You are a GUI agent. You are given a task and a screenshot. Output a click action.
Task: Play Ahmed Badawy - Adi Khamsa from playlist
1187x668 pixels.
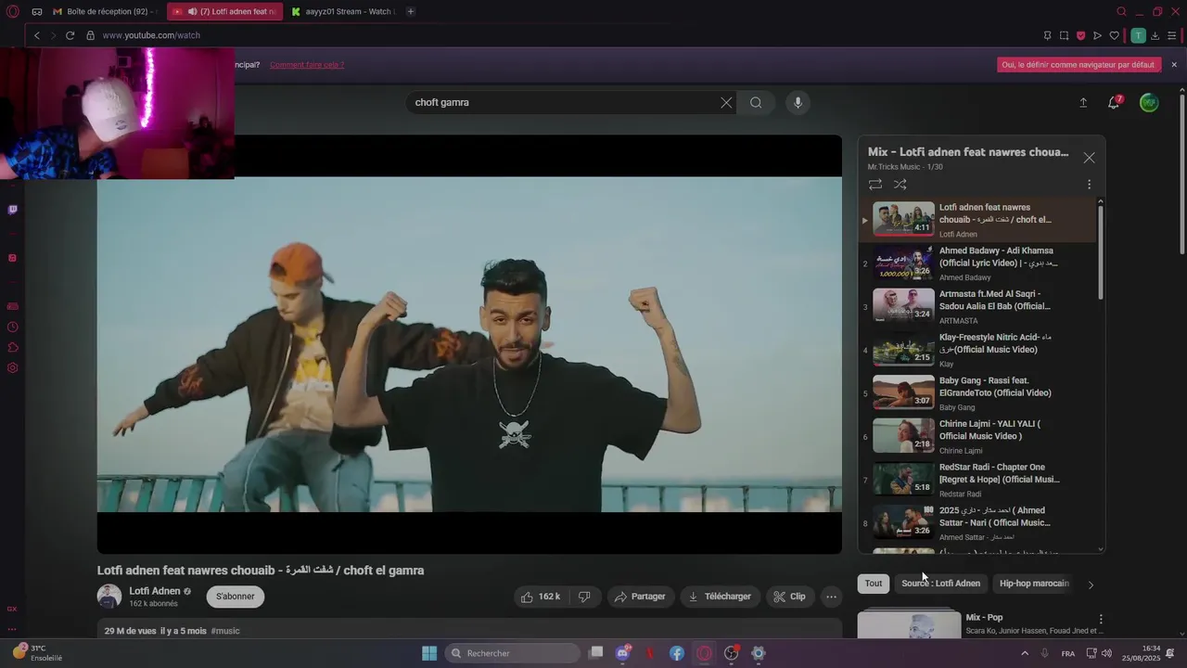(x=977, y=263)
